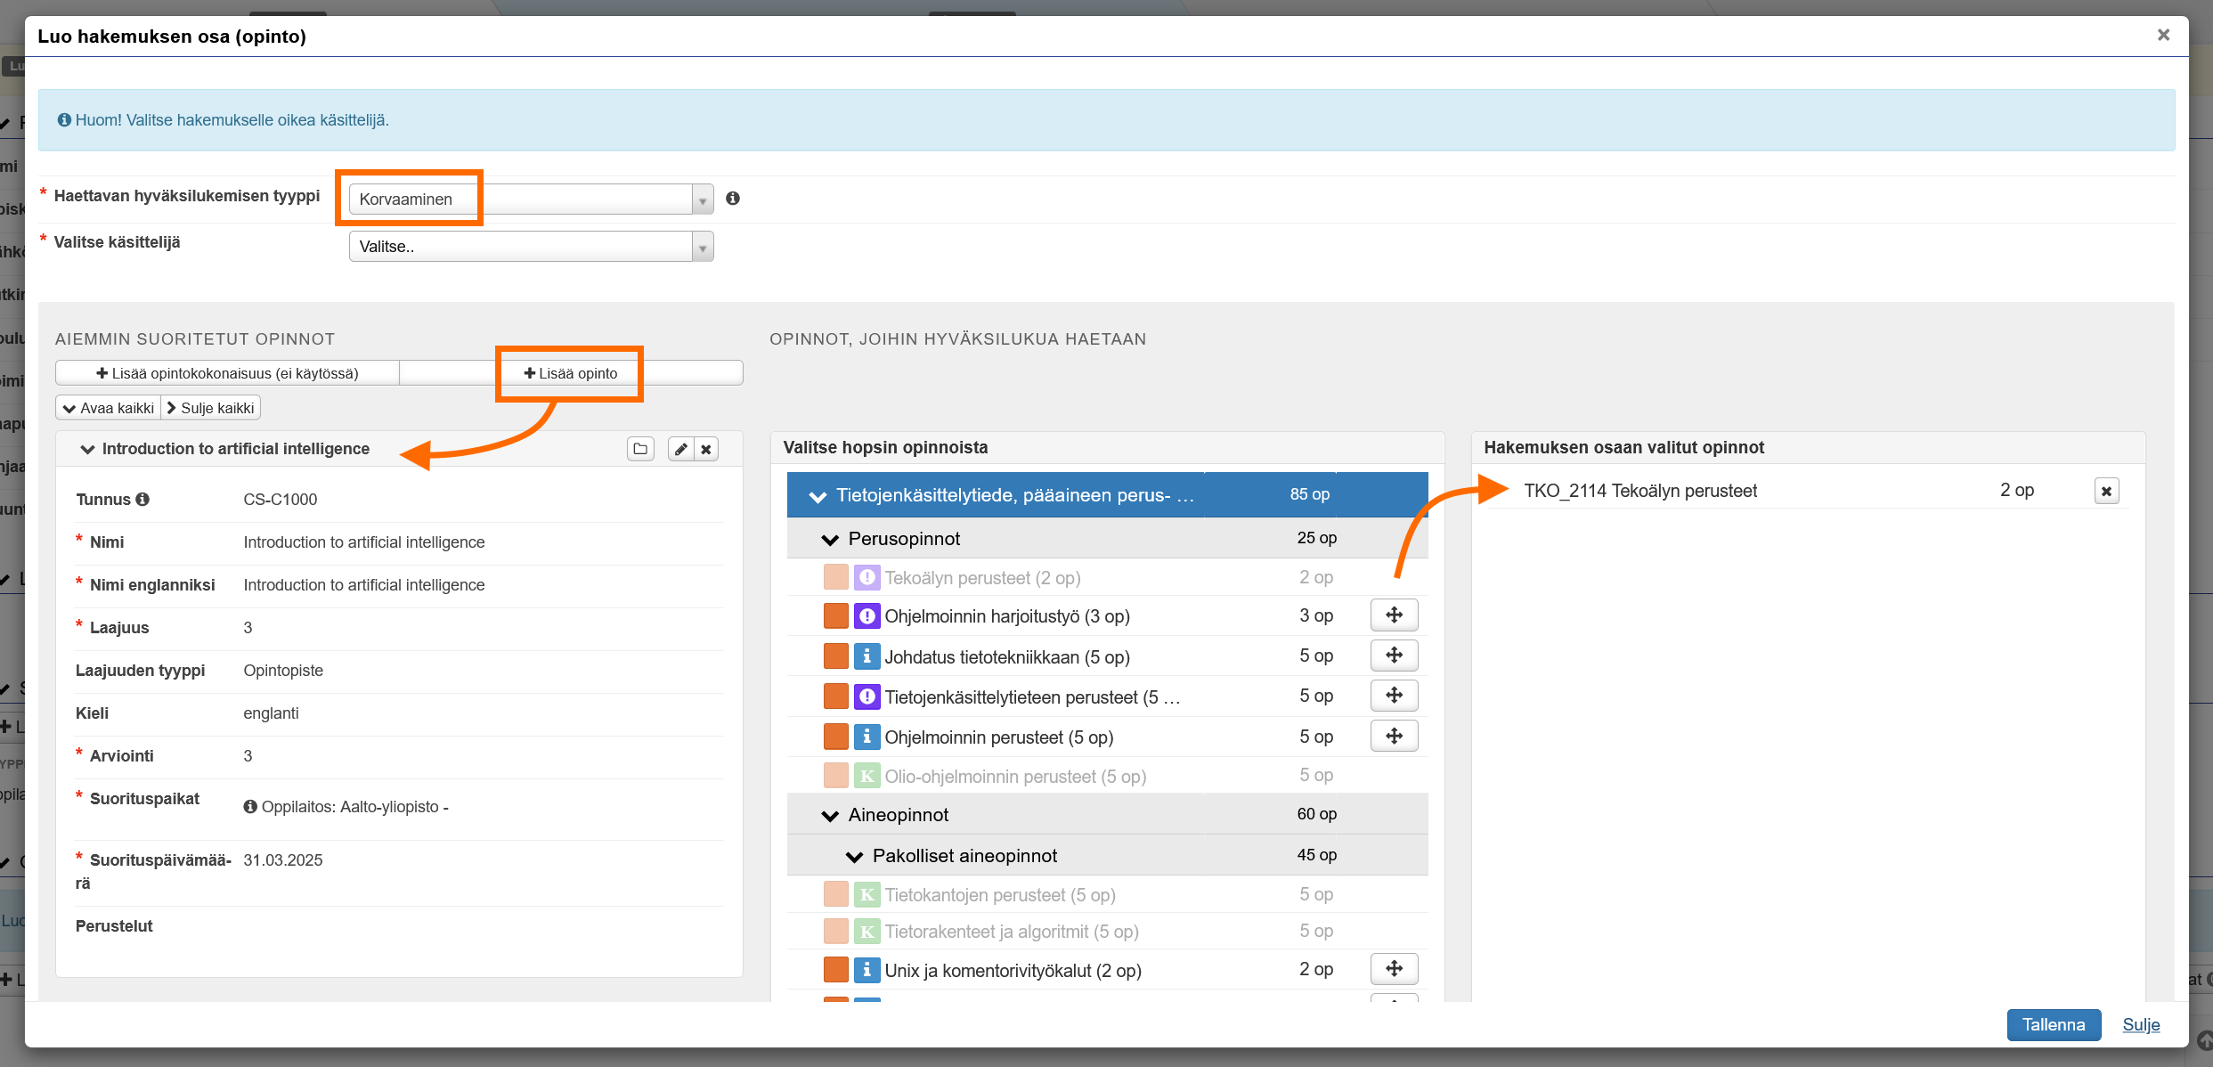Remove TKO_2114 Tekoälyn perusteet from selected studies
Screen dimensions: 2213x1067
[2106, 491]
